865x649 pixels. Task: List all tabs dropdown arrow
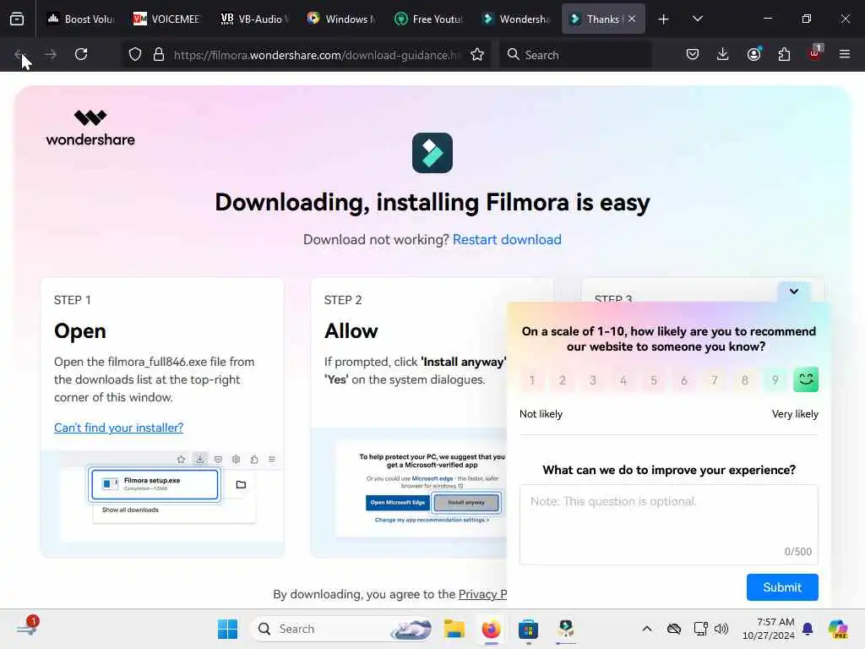pos(697,19)
